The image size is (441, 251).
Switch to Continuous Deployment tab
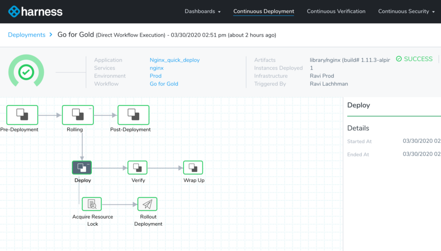point(264,12)
